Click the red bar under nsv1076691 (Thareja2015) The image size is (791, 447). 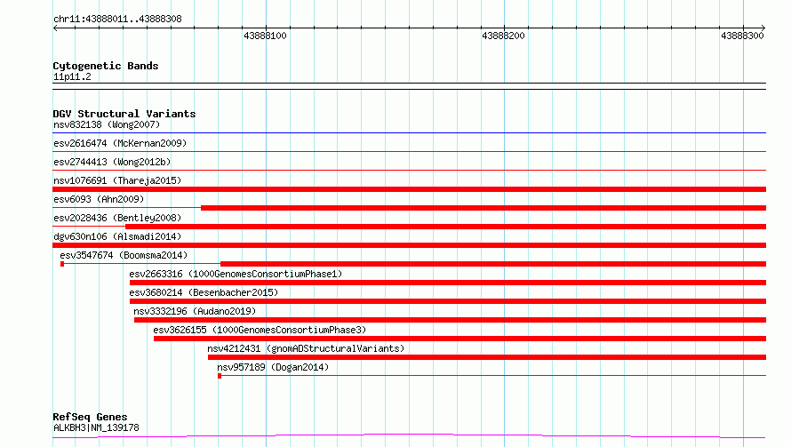(409, 189)
